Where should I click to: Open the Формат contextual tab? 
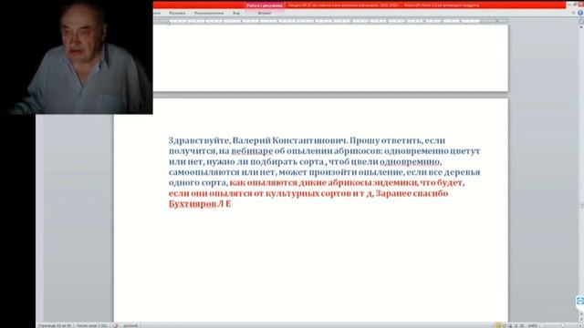pyautogui.click(x=265, y=13)
